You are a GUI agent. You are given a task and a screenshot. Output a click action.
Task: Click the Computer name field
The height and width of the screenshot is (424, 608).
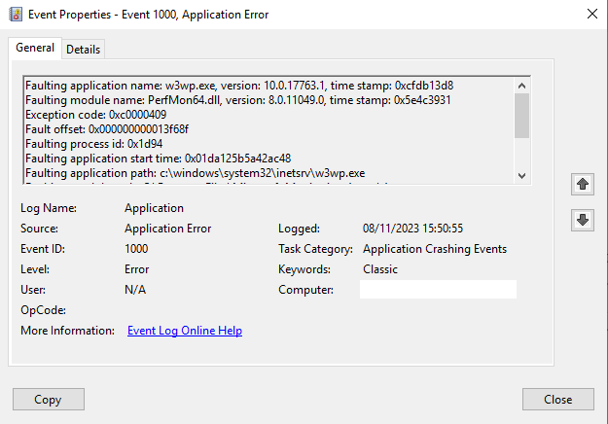point(438,290)
